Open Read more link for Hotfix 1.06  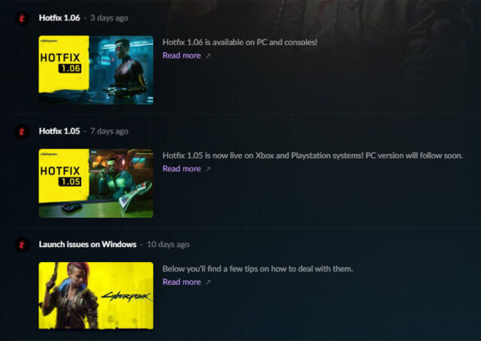click(182, 56)
